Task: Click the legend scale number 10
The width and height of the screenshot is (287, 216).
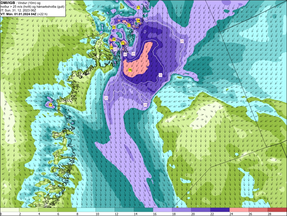Action: pos(97,214)
